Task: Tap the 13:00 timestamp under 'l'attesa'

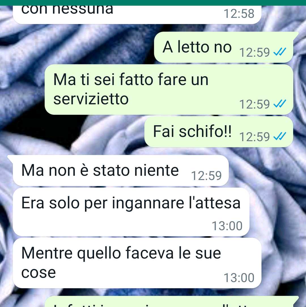Action: click(227, 226)
